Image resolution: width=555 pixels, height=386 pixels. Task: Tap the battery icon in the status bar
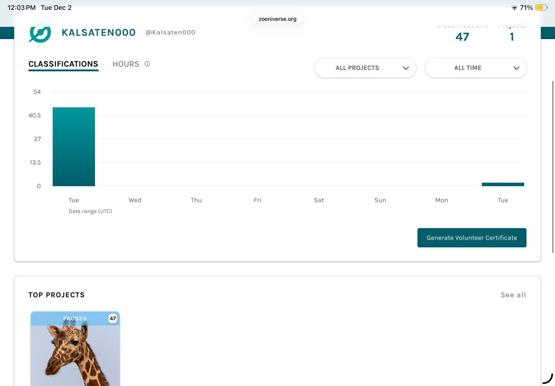[541, 8]
